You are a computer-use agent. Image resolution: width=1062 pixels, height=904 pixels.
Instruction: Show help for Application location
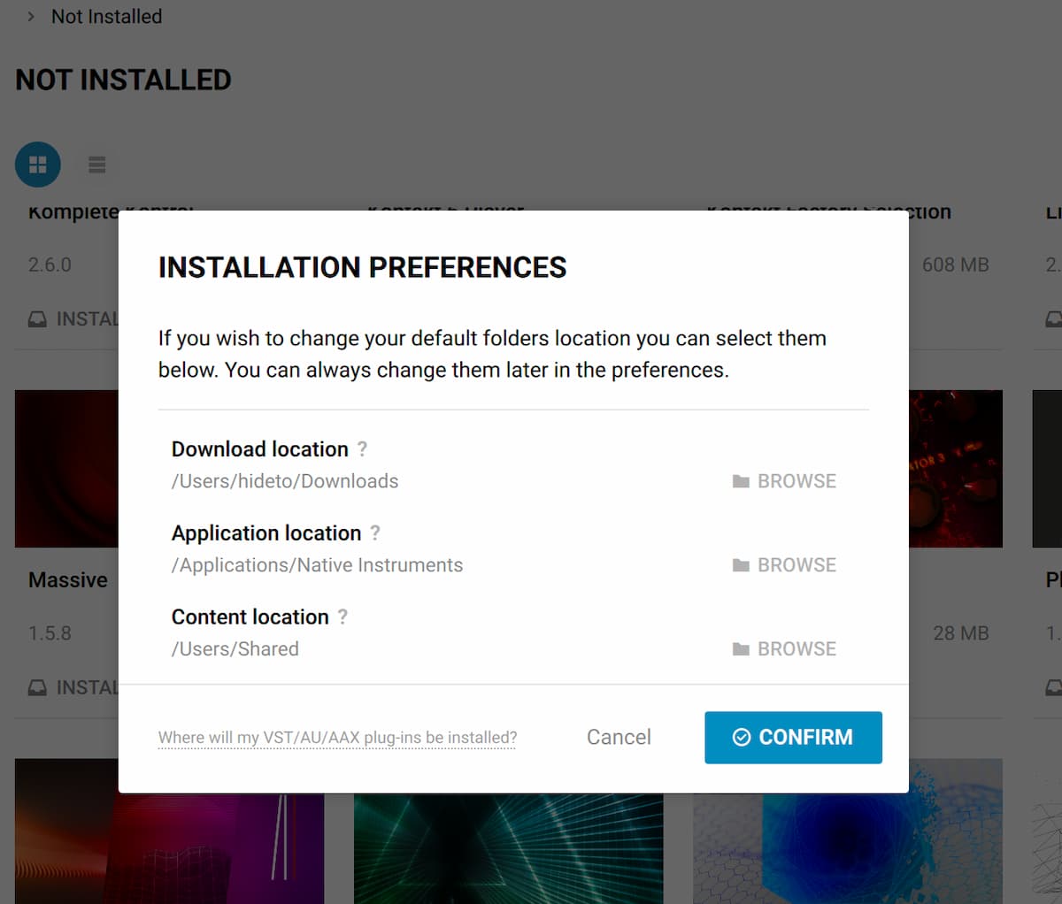point(375,533)
